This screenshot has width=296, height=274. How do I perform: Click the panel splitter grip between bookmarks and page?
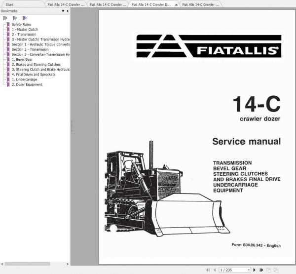point(72,126)
